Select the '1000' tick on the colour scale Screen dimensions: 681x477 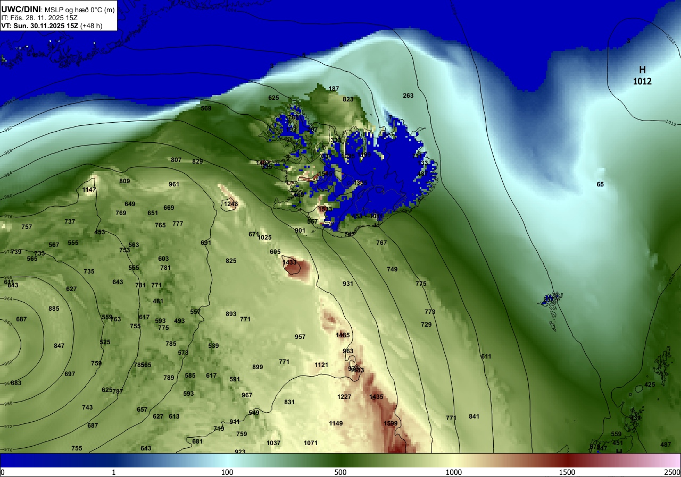pos(453,473)
